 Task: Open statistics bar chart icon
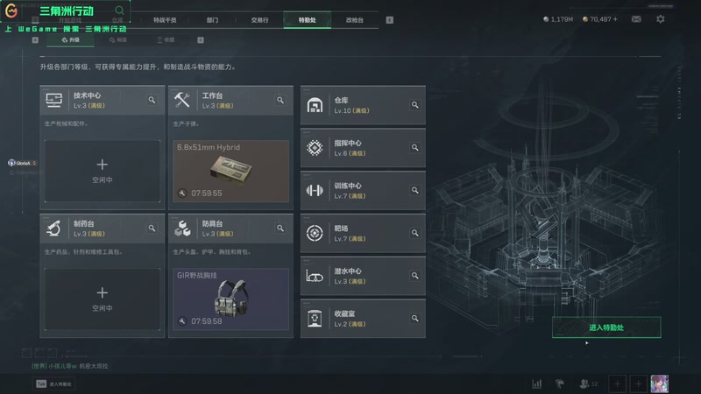pos(537,383)
